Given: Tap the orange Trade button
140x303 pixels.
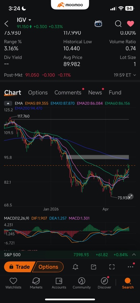Looking at the screenshot, I should 20,267.
